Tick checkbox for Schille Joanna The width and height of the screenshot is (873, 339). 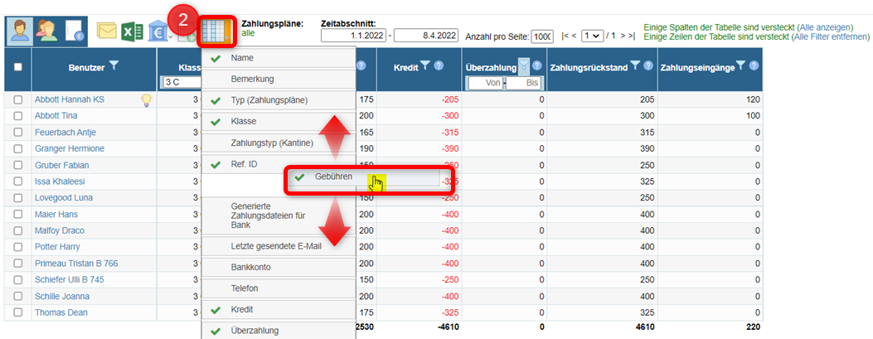(17, 296)
